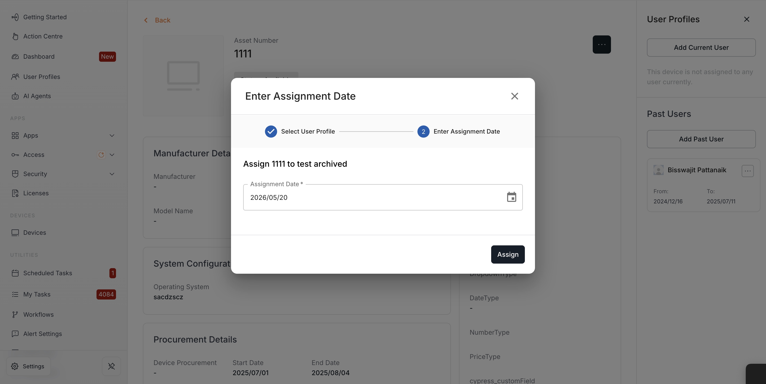Click the 'Assign 1111 to test archived' text
766x384 pixels.
(x=295, y=164)
